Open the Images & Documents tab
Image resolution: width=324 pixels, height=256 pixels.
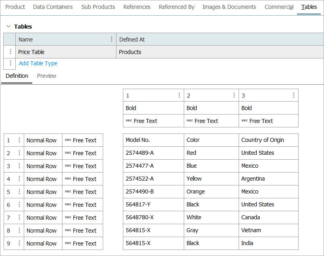click(x=229, y=7)
